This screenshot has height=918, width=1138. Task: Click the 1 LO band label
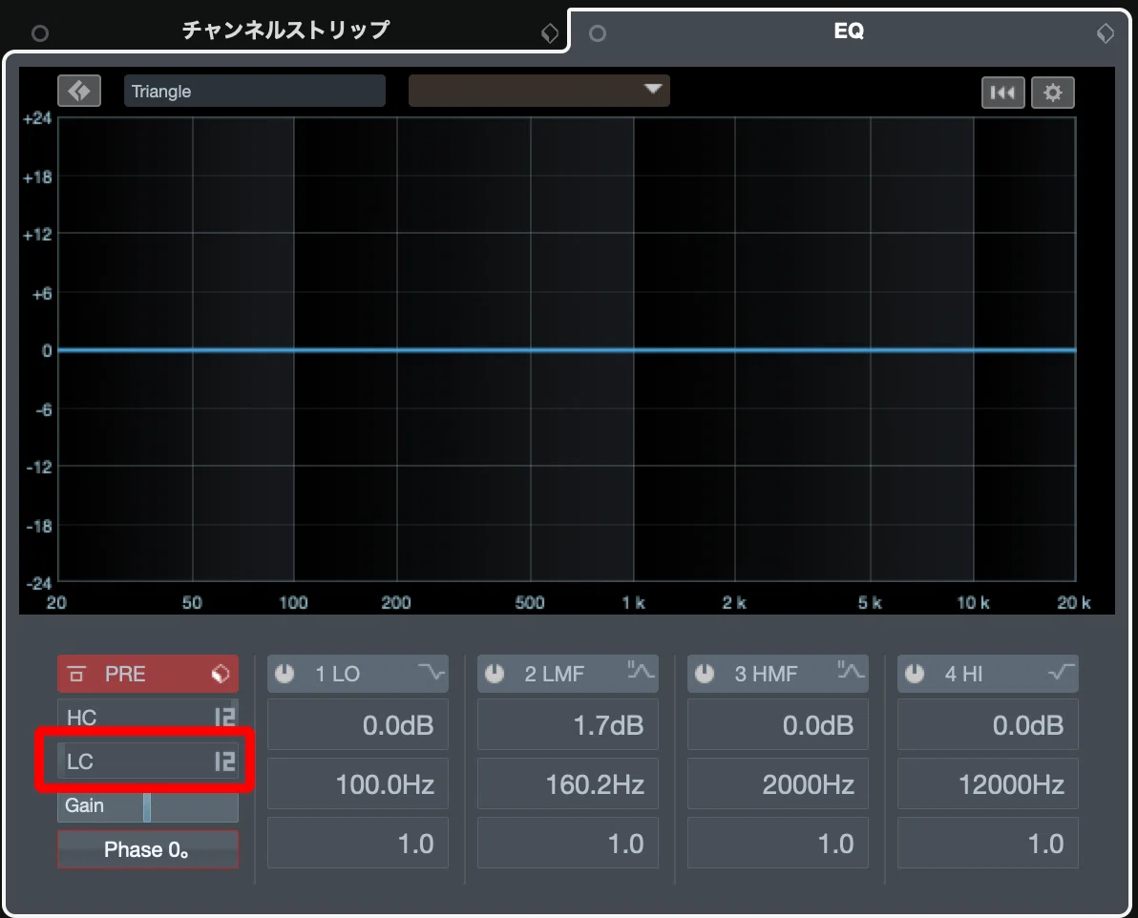point(337,674)
